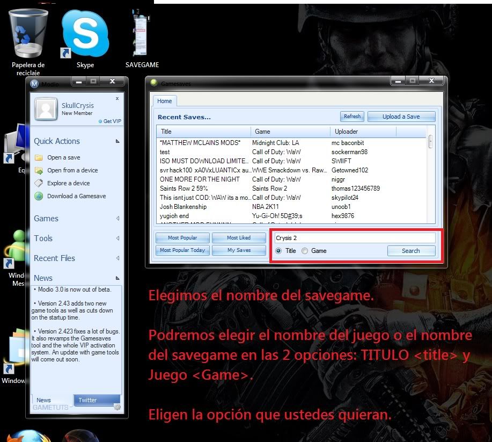This screenshot has height=442, width=492.
Task: Dismiss the SkullCrysis profile panel with the x
Action: click(x=117, y=99)
